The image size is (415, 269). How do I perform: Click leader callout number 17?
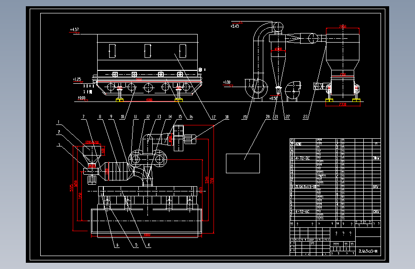(213, 117)
